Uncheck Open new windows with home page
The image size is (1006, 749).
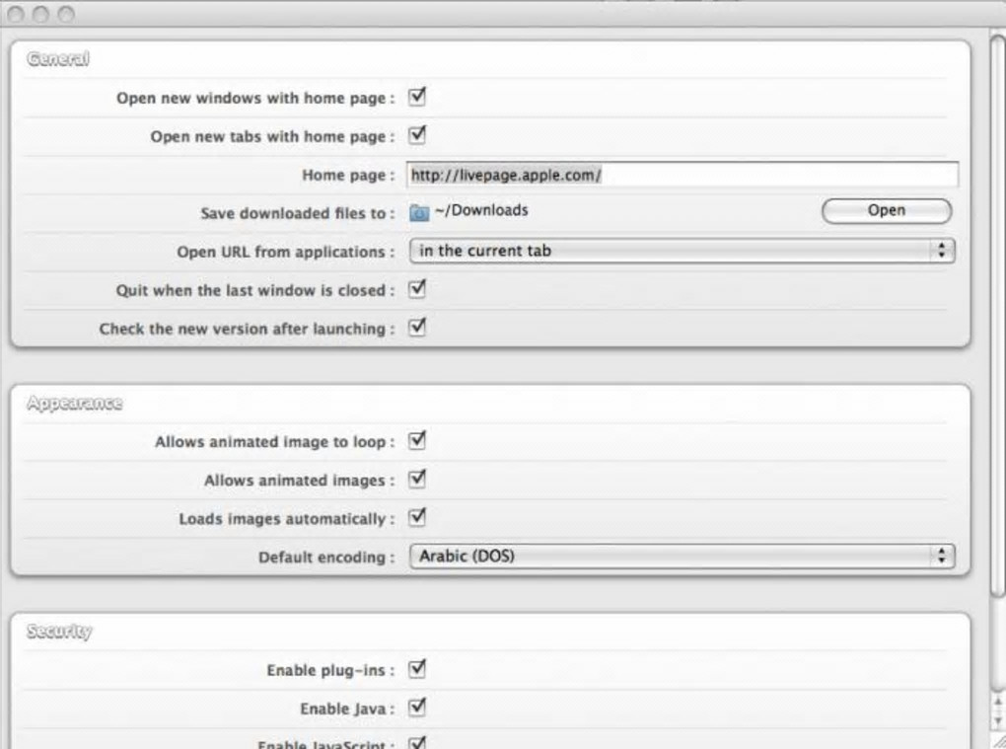[417, 97]
